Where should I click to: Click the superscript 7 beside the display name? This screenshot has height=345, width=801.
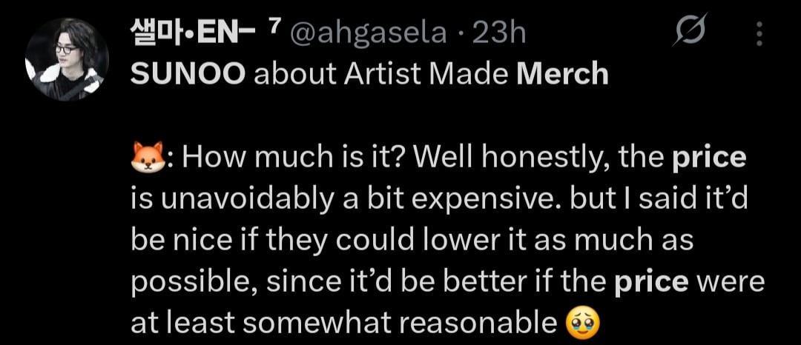click(273, 28)
